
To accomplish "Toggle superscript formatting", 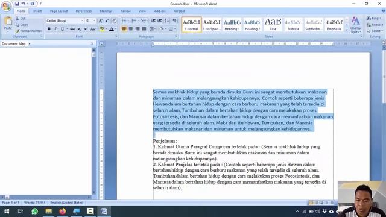I will click(86, 29).
